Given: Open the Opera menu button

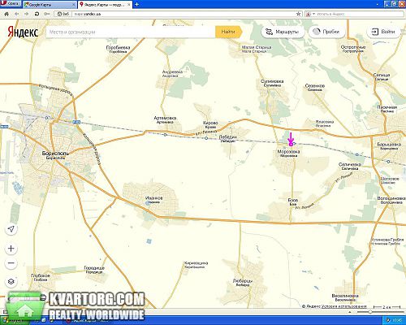Looking at the screenshot, I should point(10,4).
